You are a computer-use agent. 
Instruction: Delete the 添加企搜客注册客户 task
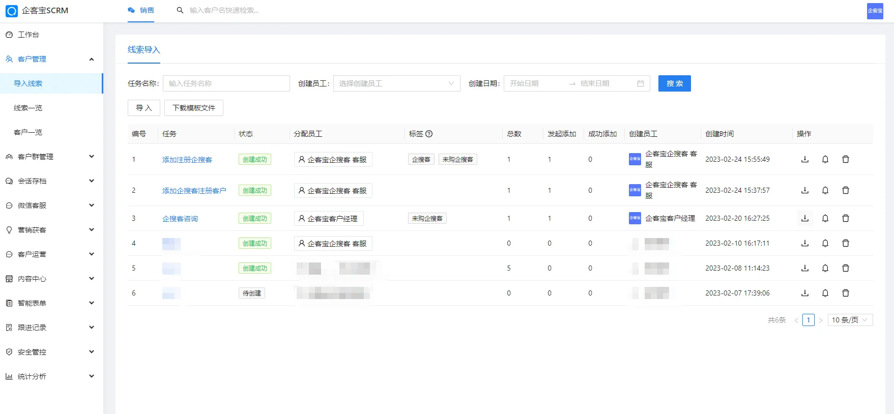846,190
